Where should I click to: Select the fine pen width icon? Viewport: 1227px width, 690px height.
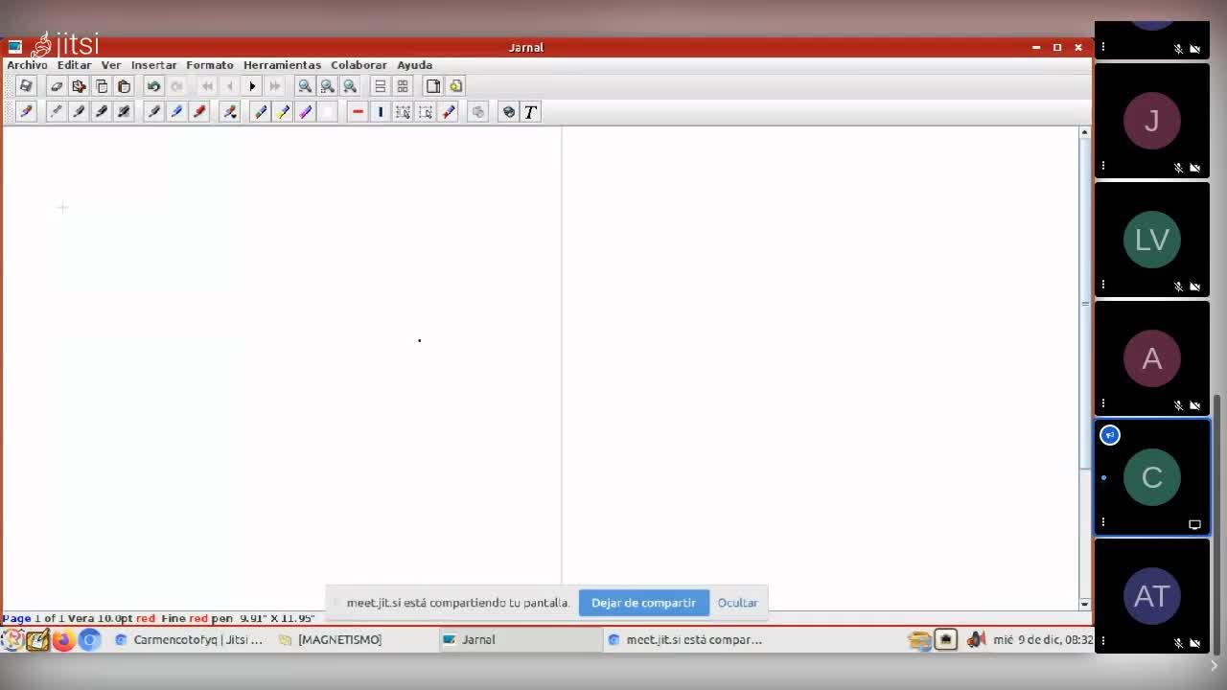tap(57, 112)
